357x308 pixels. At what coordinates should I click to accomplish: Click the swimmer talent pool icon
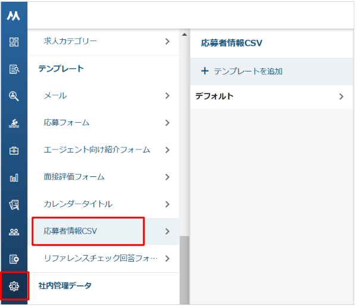click(14, 123)
